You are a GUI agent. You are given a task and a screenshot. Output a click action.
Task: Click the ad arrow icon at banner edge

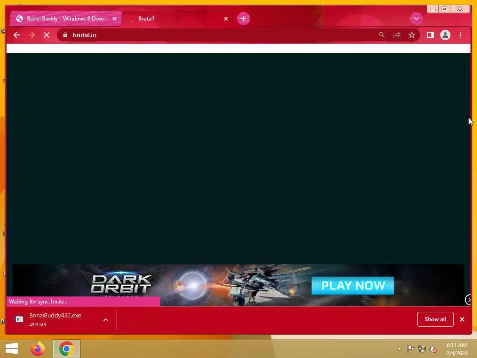pos(468,300)
